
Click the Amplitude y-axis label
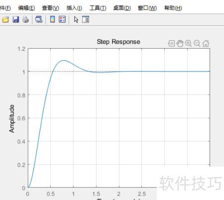point(12,118)
